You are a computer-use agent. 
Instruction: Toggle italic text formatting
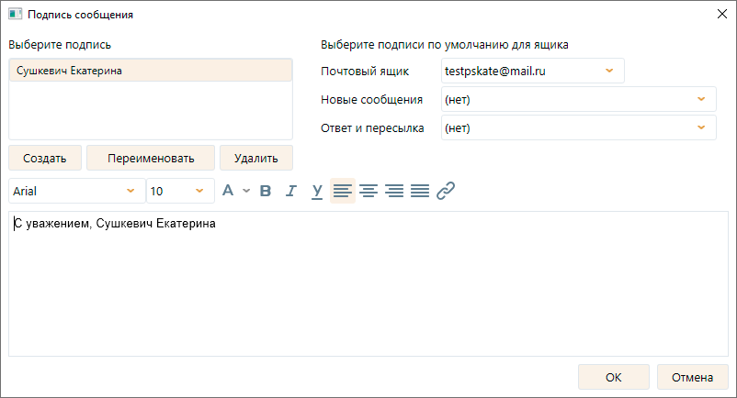(x=291, y=191)
